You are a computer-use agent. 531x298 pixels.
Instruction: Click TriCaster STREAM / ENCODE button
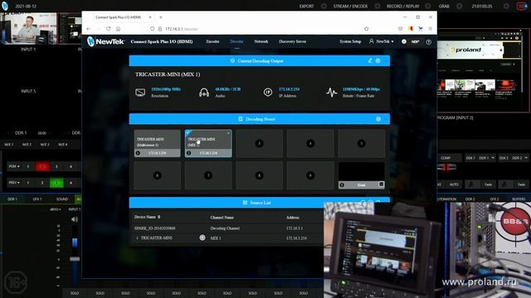coord(350,6)
